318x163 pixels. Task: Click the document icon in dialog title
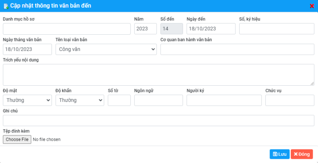(6, 6)
